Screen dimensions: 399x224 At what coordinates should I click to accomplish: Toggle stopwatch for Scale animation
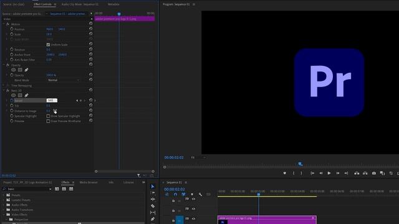(x=12, y=34)
